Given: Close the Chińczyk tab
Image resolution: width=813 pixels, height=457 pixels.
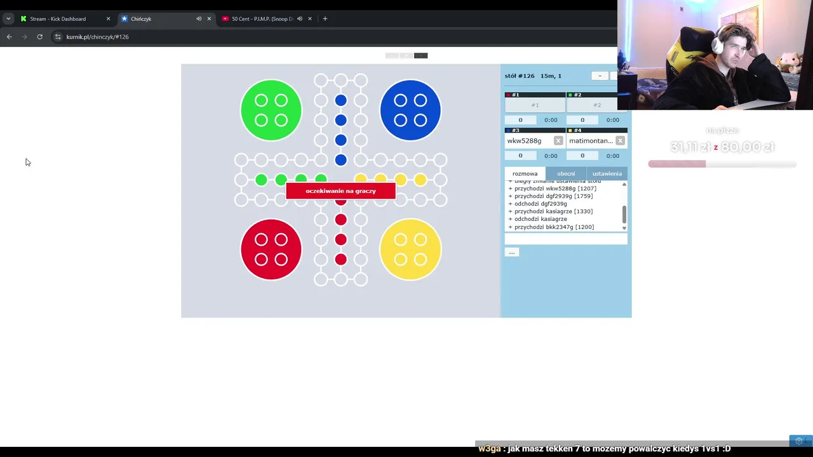Looking at the screenshot, I should (209, 19).
